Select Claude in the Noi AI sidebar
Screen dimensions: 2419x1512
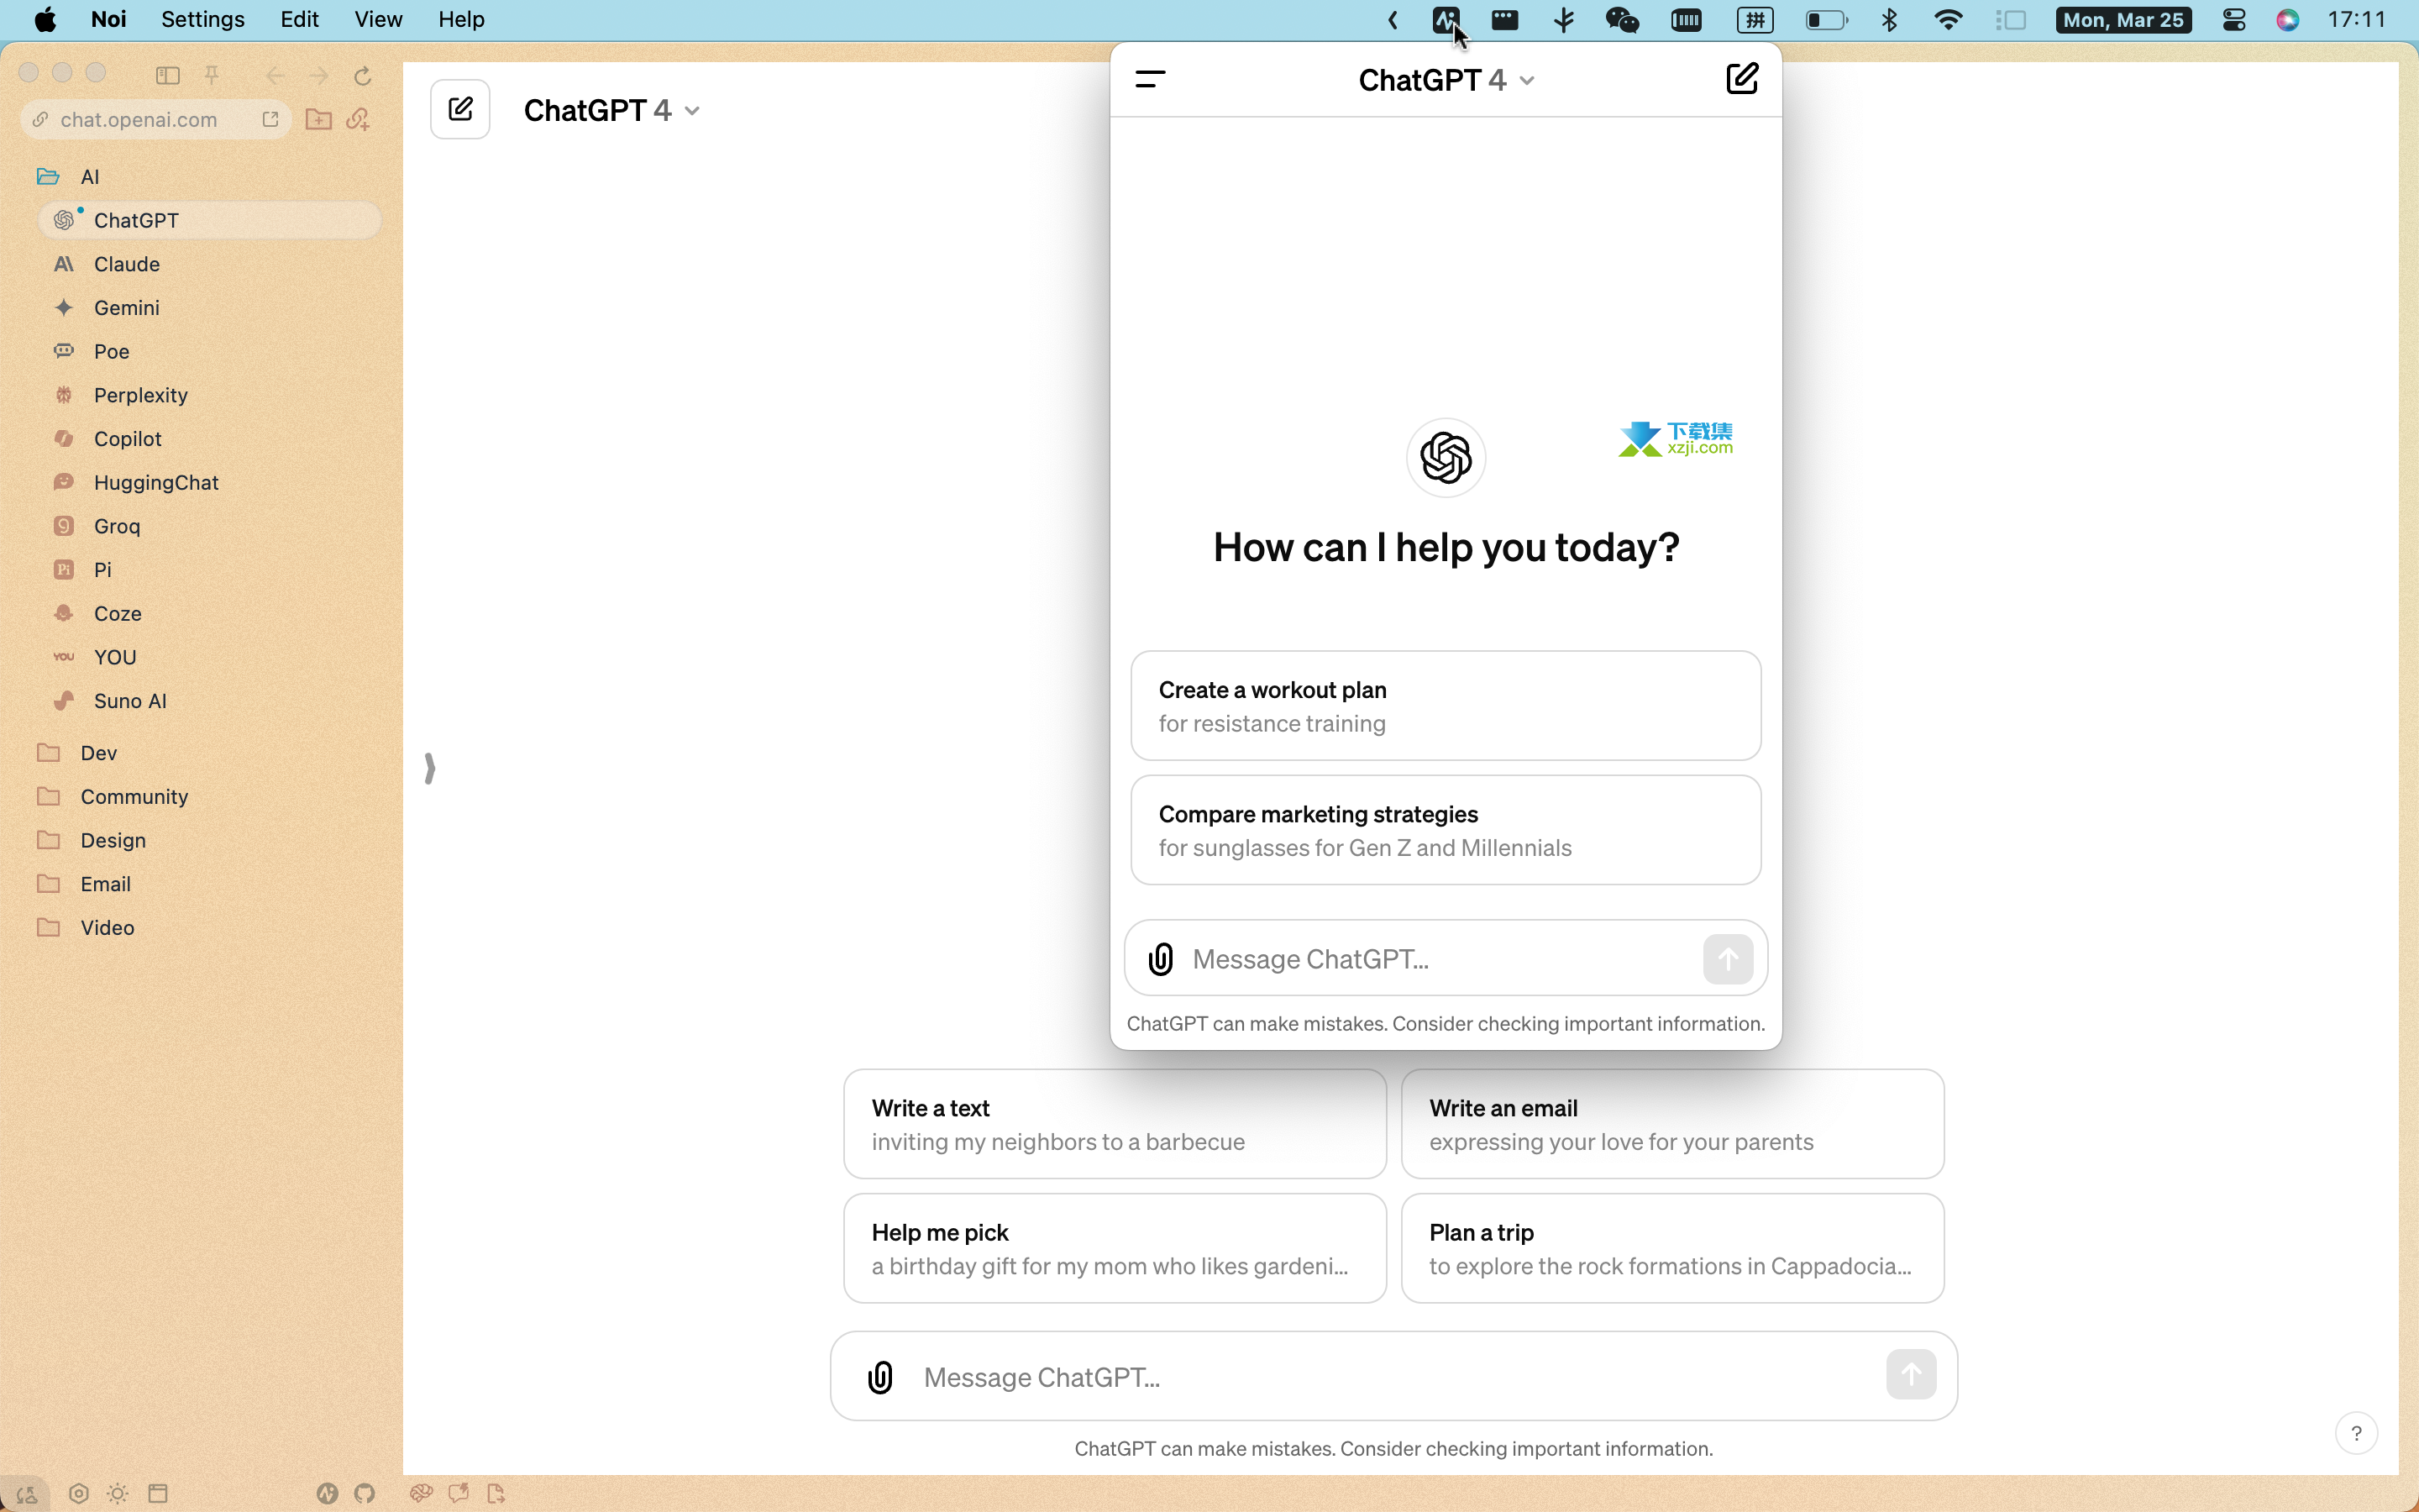pyautogui.click(x=125, y=263)
